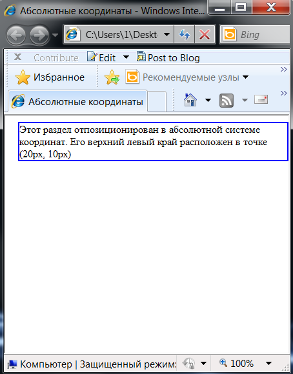Viewport: 293px width, 374px height.
Task: Go back with the Back arrow button
Action: point(16,35)
